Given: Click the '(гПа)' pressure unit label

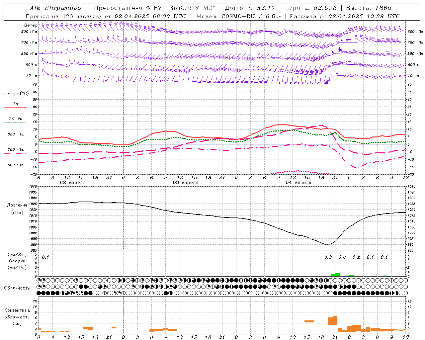Looking at the screenshot, I should [x=17, y=212].
